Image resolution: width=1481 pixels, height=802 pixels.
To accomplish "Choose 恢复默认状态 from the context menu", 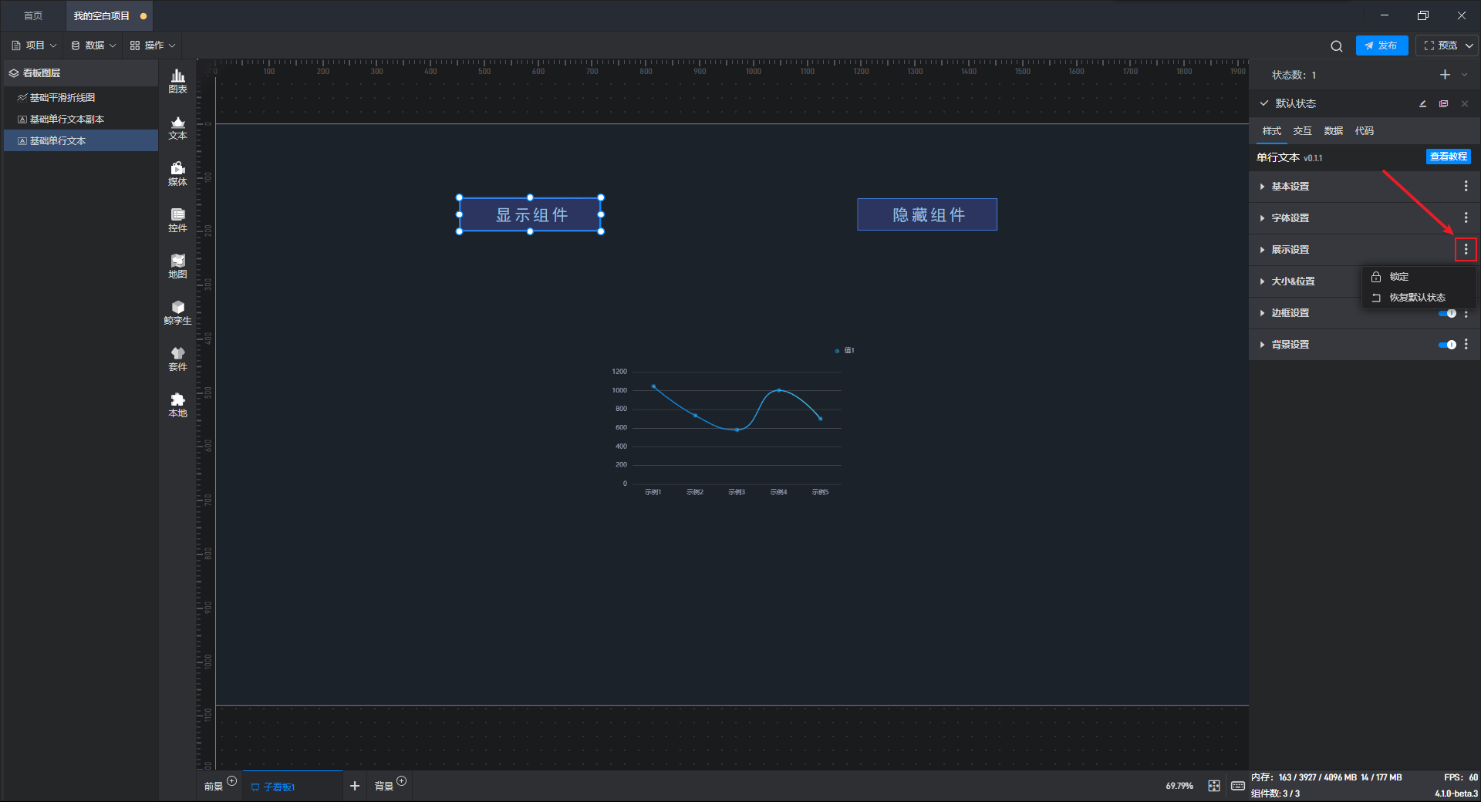I will [x=1419, y=298].
